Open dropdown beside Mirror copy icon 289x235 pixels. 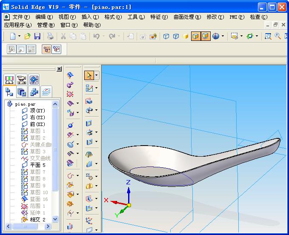96,186
